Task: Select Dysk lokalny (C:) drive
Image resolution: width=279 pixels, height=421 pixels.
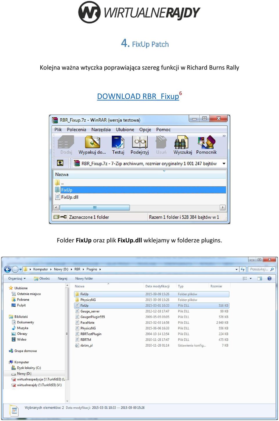Action: [29, 368]
